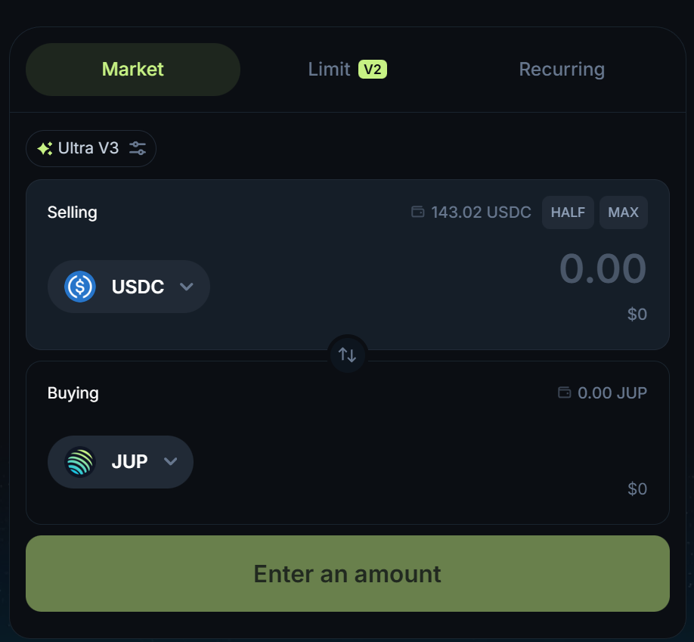Open the Limit order tab
The image size is (694, 642).
pos(329,70)
